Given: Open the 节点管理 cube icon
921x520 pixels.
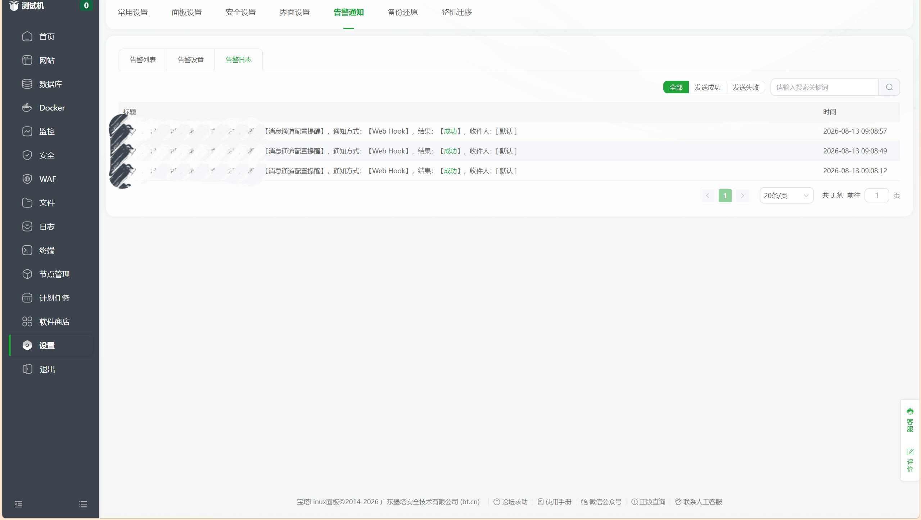Looking at the screenshot, I should click(x=27, y=274).
